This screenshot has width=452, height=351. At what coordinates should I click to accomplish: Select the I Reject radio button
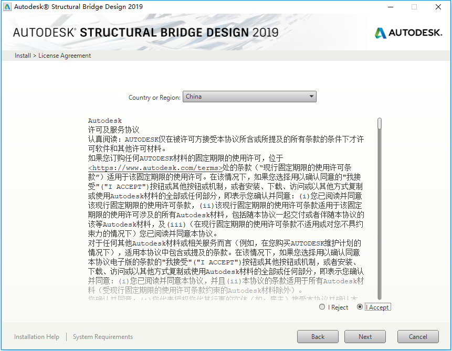click(x=322, y=307)
